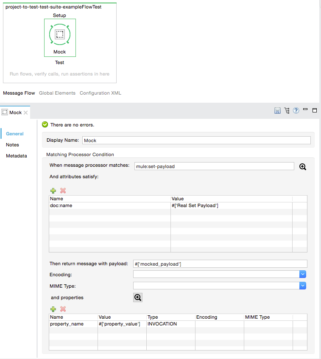321x359 pixels.
Task: Click the Display Name text field
Action: [x=196, y=140]
